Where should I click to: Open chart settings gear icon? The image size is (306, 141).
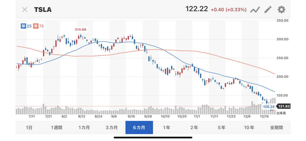(281, 10)
